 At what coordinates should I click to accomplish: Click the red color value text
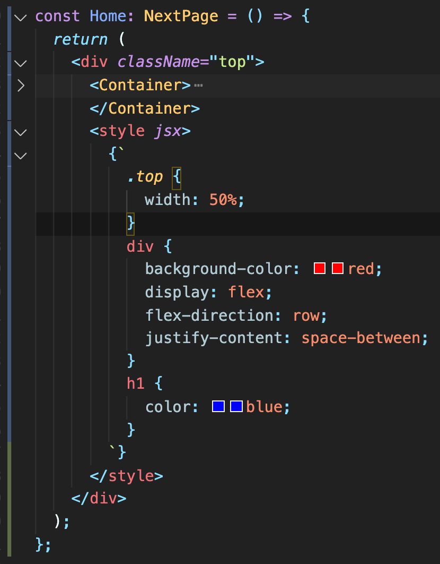pos(361,269)
